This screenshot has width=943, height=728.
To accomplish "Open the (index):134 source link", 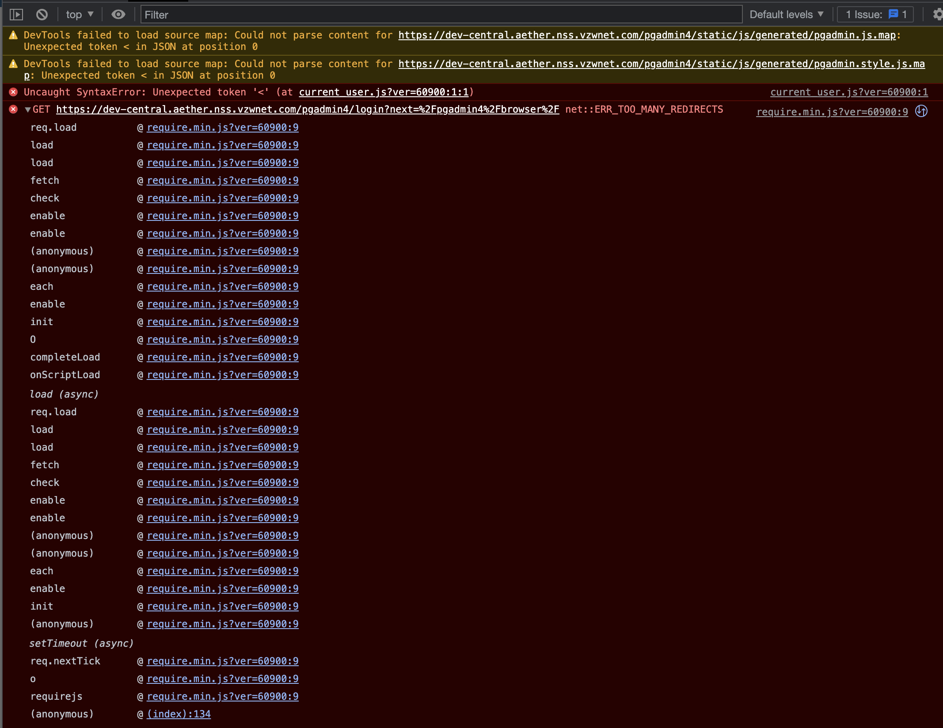I will 179,714.
